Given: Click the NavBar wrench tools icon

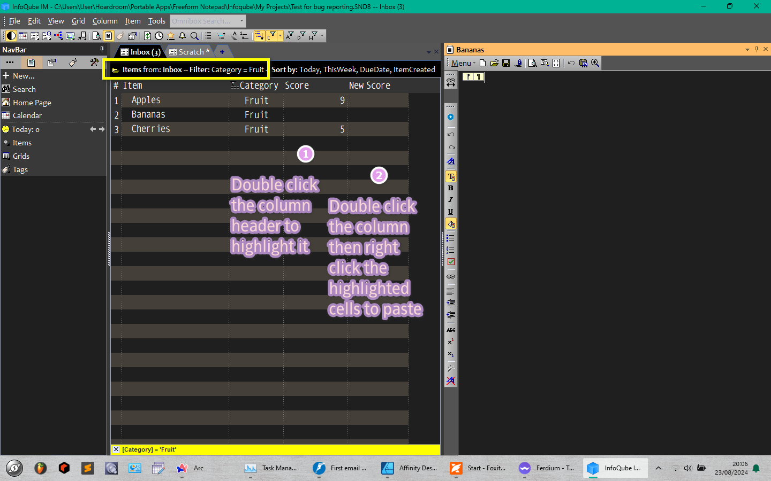Looking at the screenshot, I should pos(94,63).
